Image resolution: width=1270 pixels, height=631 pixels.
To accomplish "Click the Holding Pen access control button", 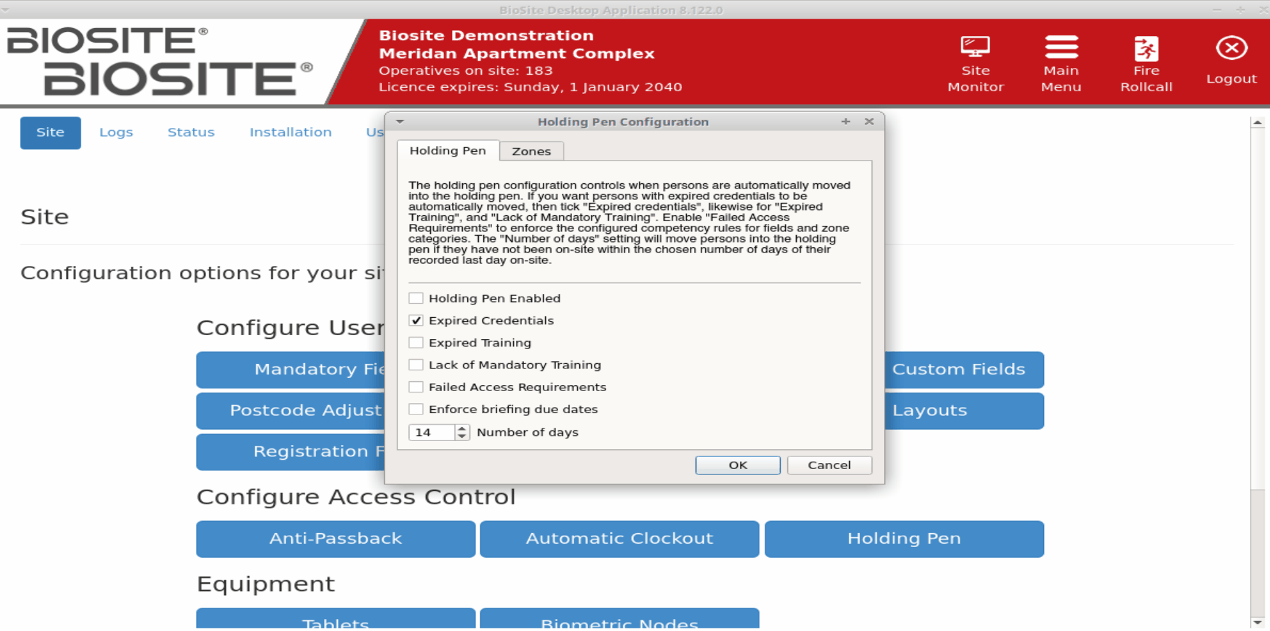I will point(904,539).
